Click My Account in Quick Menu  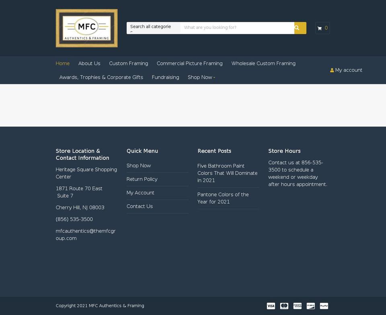pos(140,193)
